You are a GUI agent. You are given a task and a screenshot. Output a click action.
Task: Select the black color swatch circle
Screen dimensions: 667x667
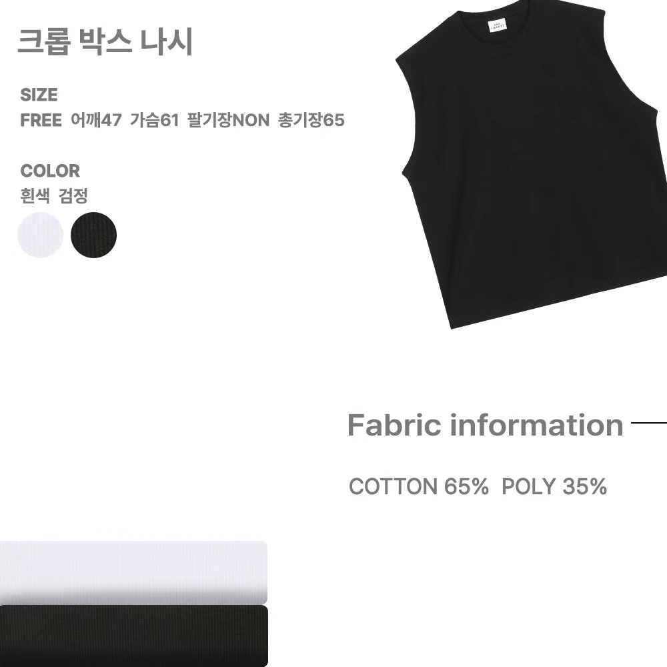(93, 235)
